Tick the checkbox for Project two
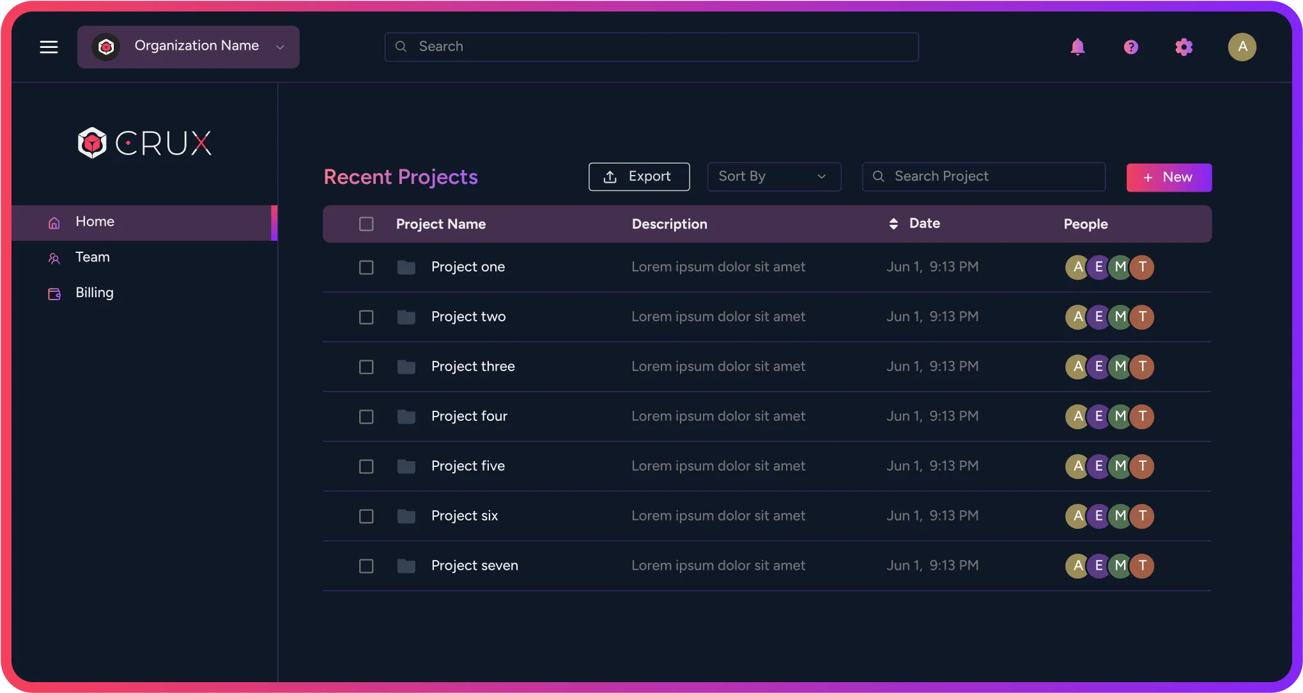Screen dimensions: 1303x693 tap(366, 317)
